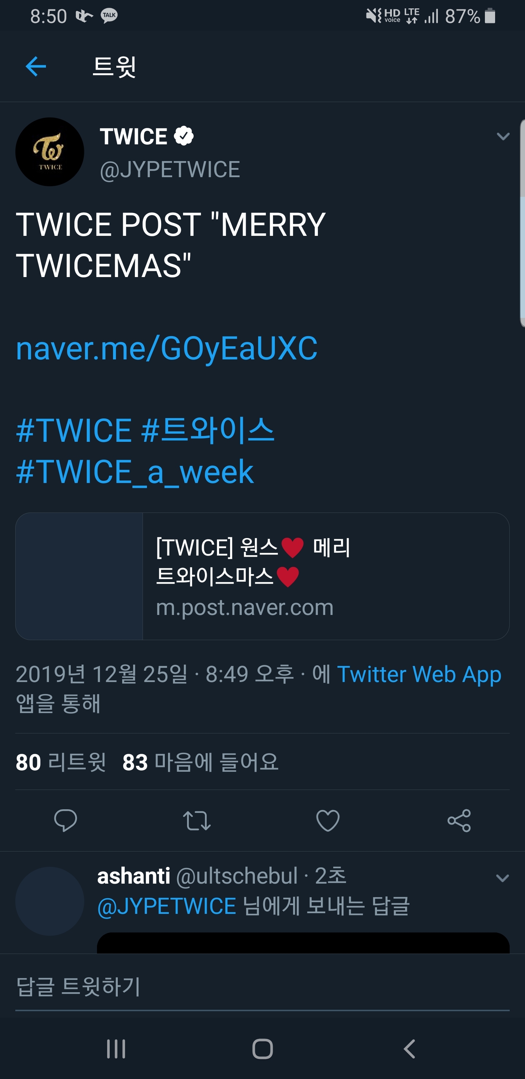
Task: Open the Twitter Web App source link
Action: point(419,674)
